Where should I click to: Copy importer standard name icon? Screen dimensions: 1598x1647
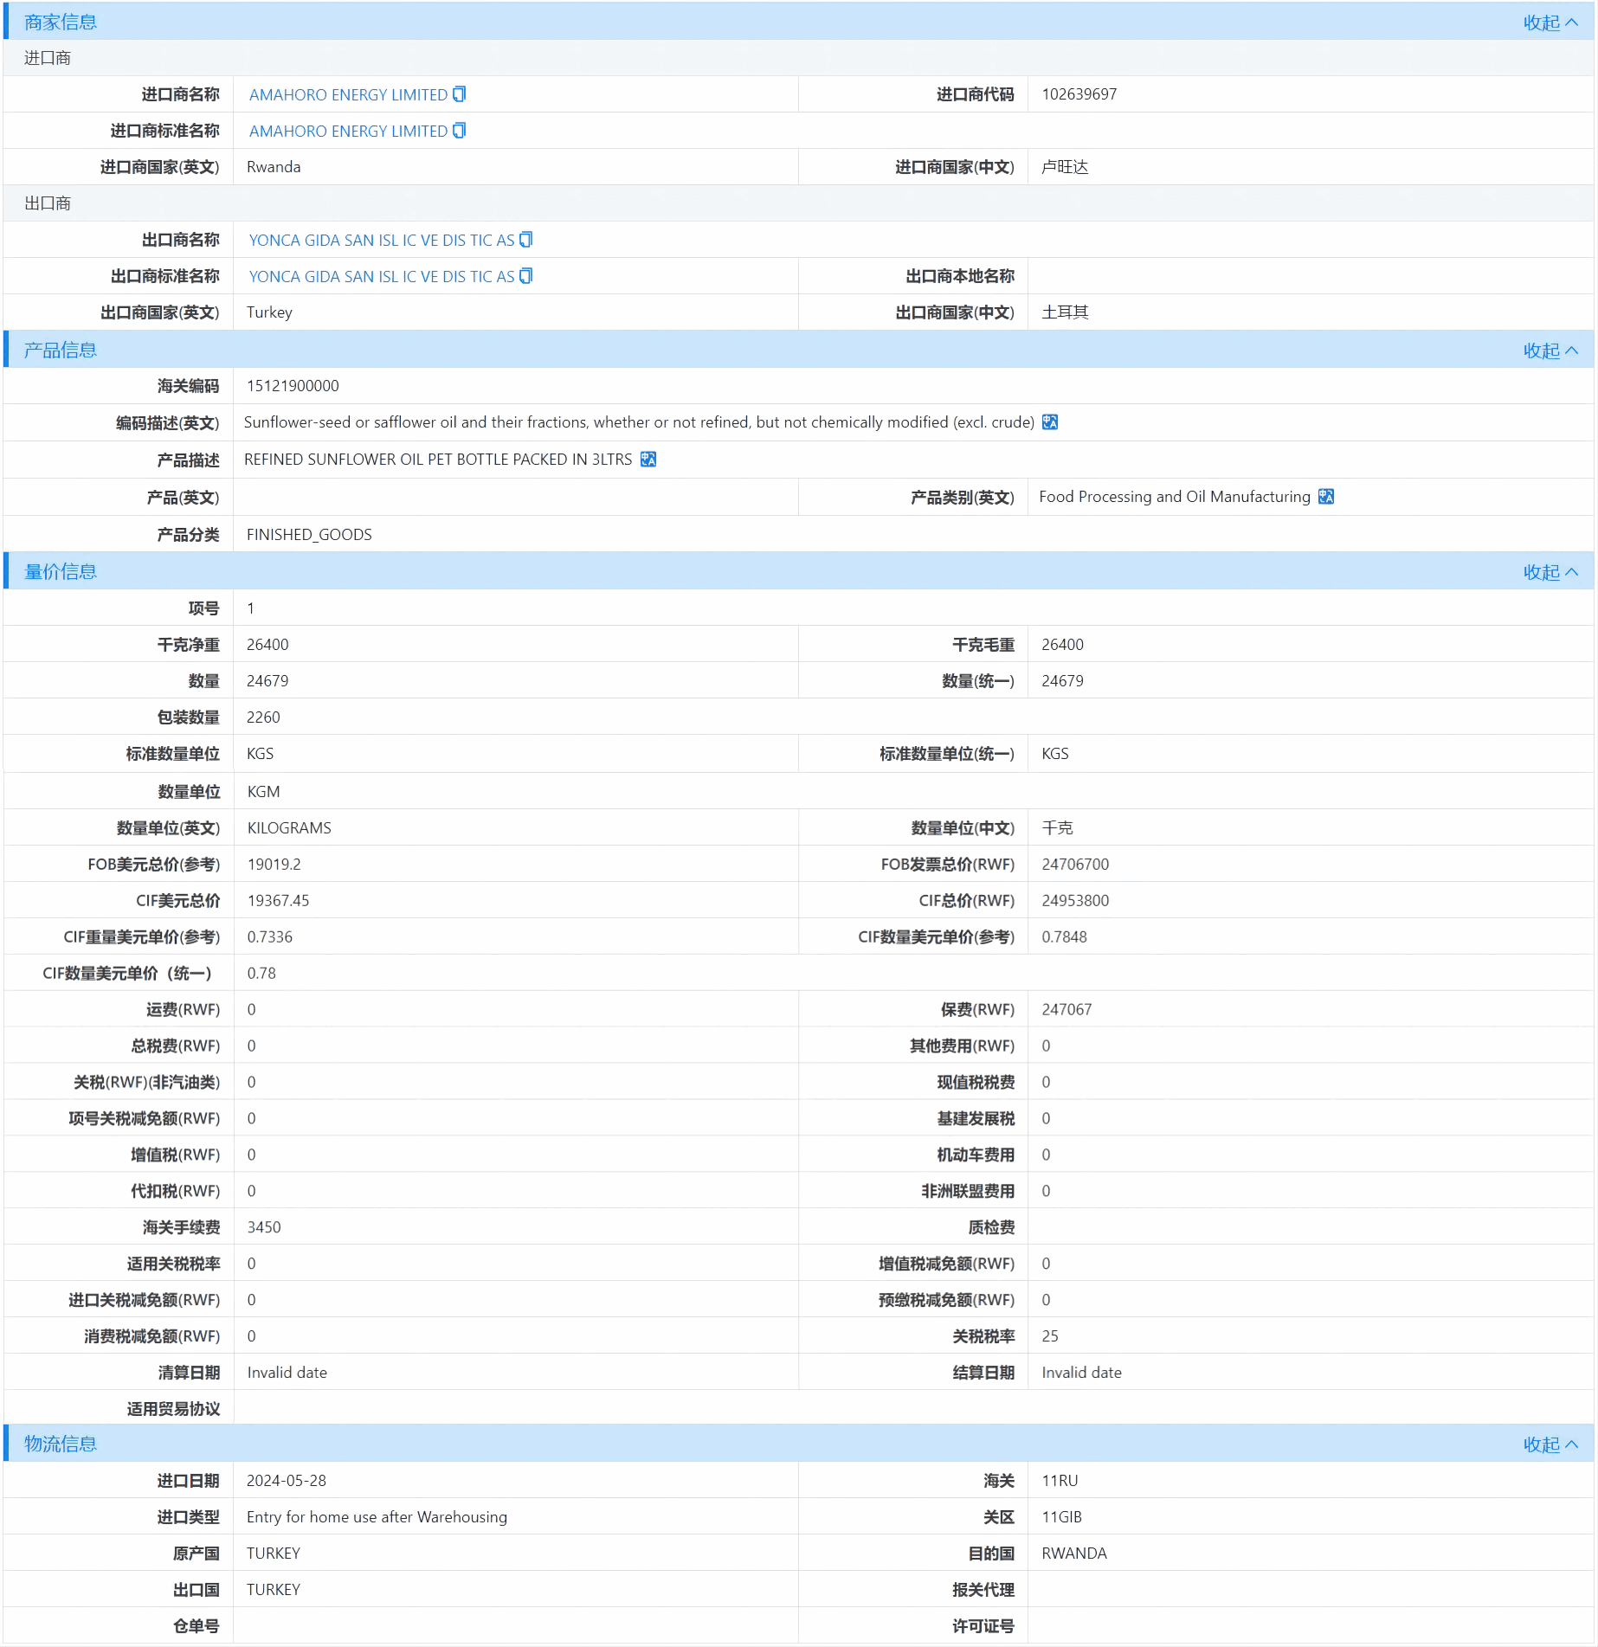tap(460, 131)
